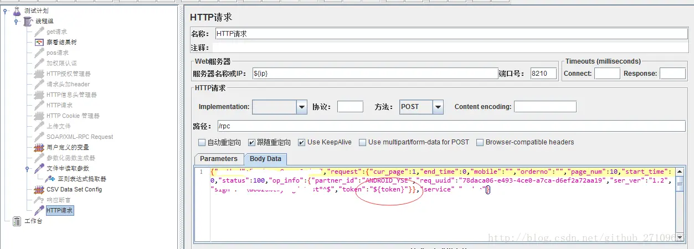The height and width of the screenshot is (249, 694).
Task: Click the CSV Data Set Config icon
Action: [x=39, y=189]
